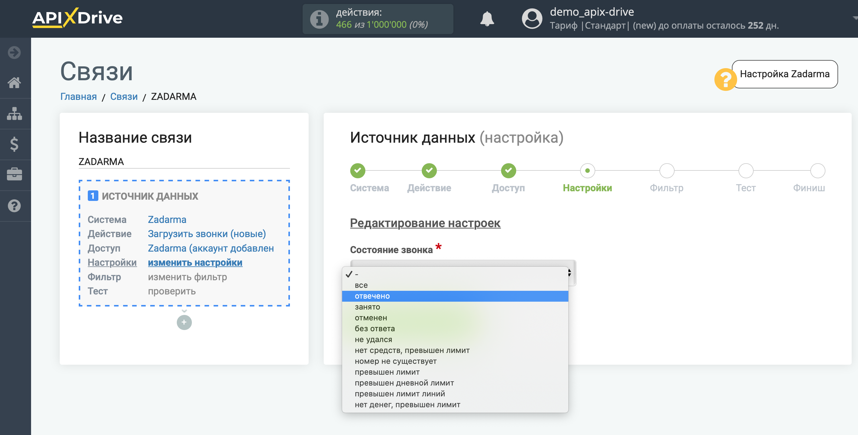
Task: Open help via sidebar question icon
Action: click(x=14, y=205)
